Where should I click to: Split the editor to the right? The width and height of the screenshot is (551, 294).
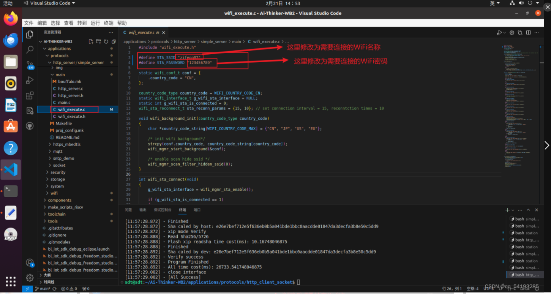tap(529, 33)
